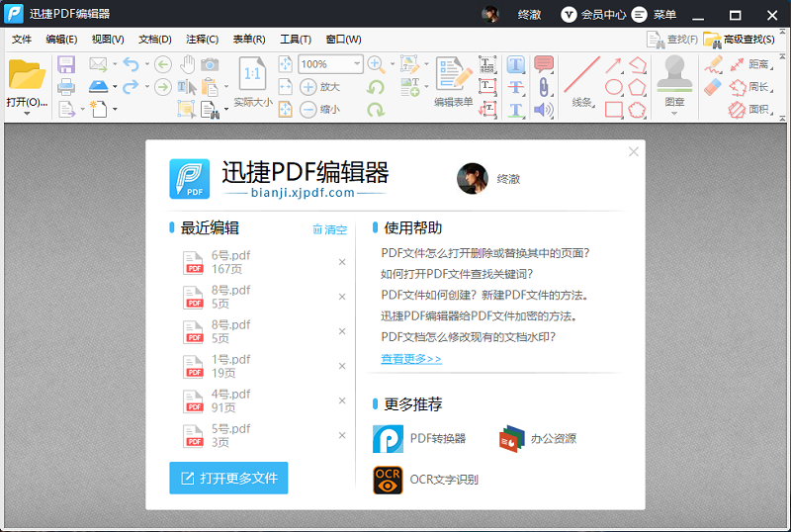Open the Member Center (会员中心) button
The height and width of the screenshot is (532, 791).
593,15
